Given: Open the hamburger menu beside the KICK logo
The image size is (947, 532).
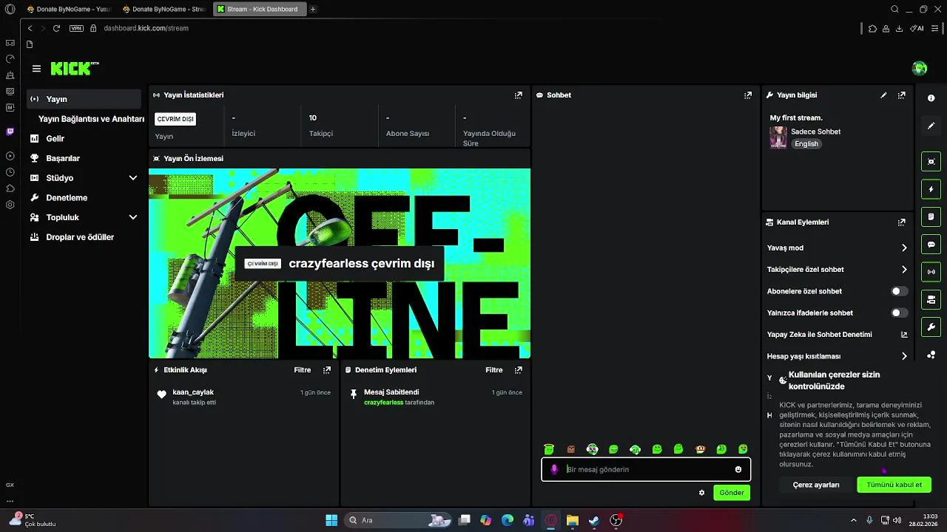Looking at the screenshot, I should click(x=36, y=69).
